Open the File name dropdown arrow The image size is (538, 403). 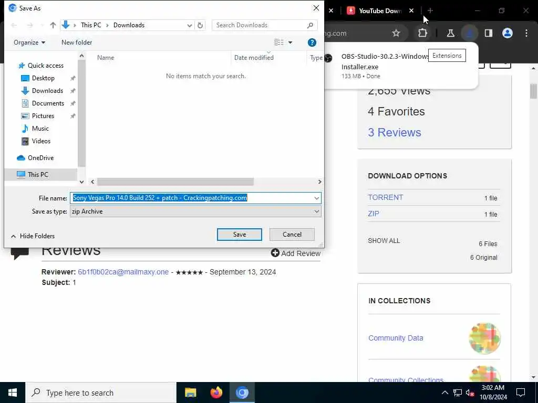pyautogui.click(x=316, y=198)
